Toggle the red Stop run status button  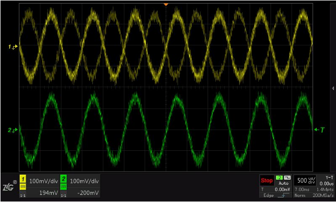(x=266, y=181)
